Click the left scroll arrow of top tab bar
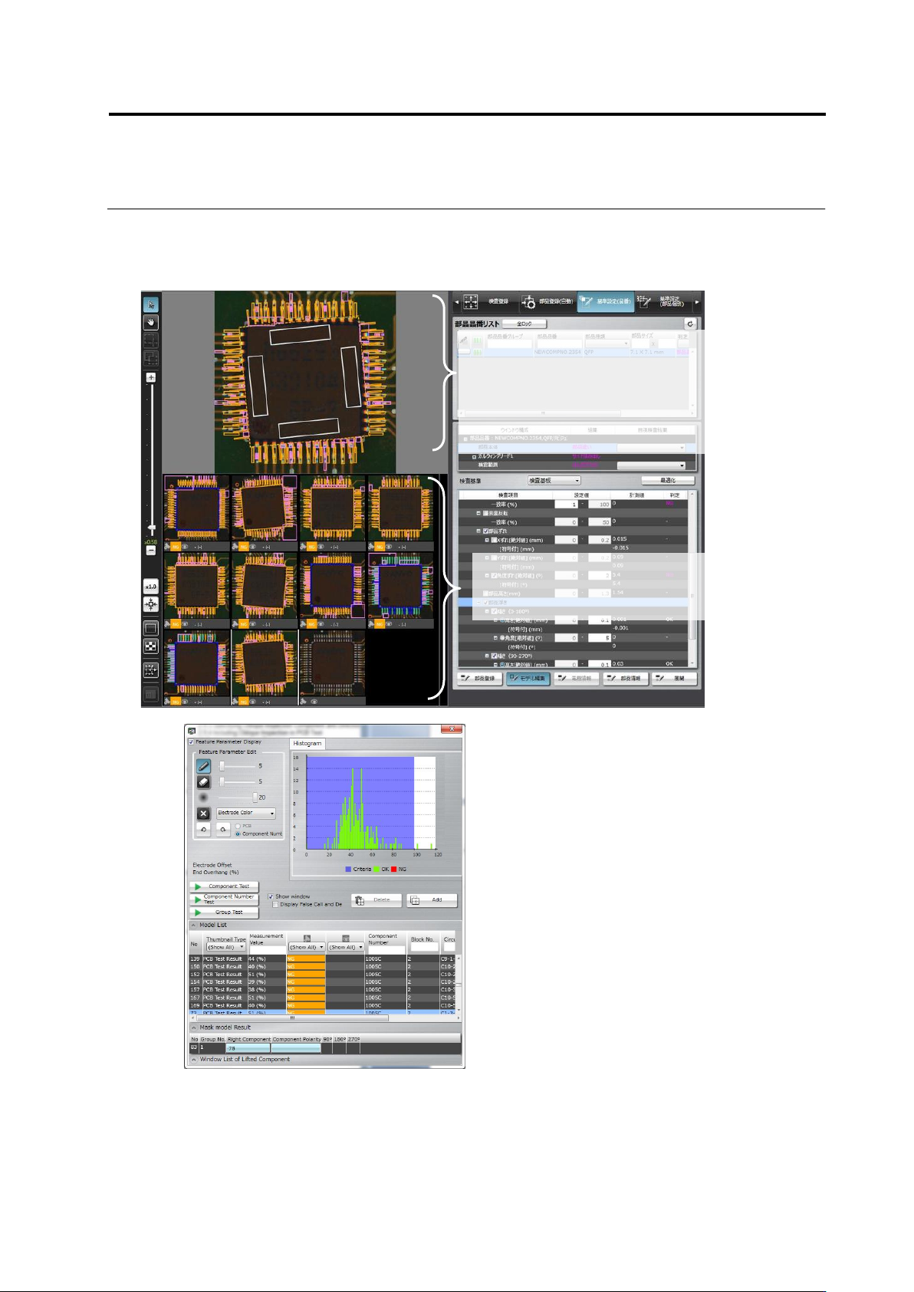 click(x=455, y=301)
